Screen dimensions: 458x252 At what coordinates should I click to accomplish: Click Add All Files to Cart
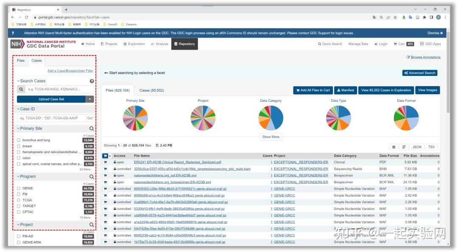coord(313,90)
